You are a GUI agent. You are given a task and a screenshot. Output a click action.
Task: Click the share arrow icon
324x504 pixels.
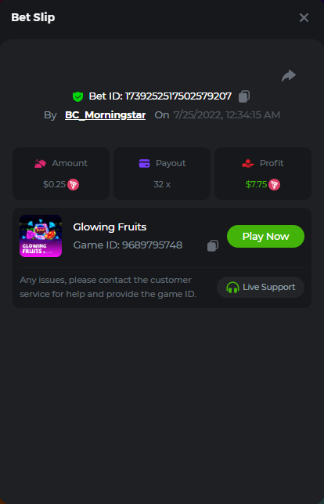click(289, 75)
